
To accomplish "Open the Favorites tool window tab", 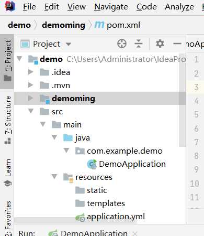I will [7, 219].
